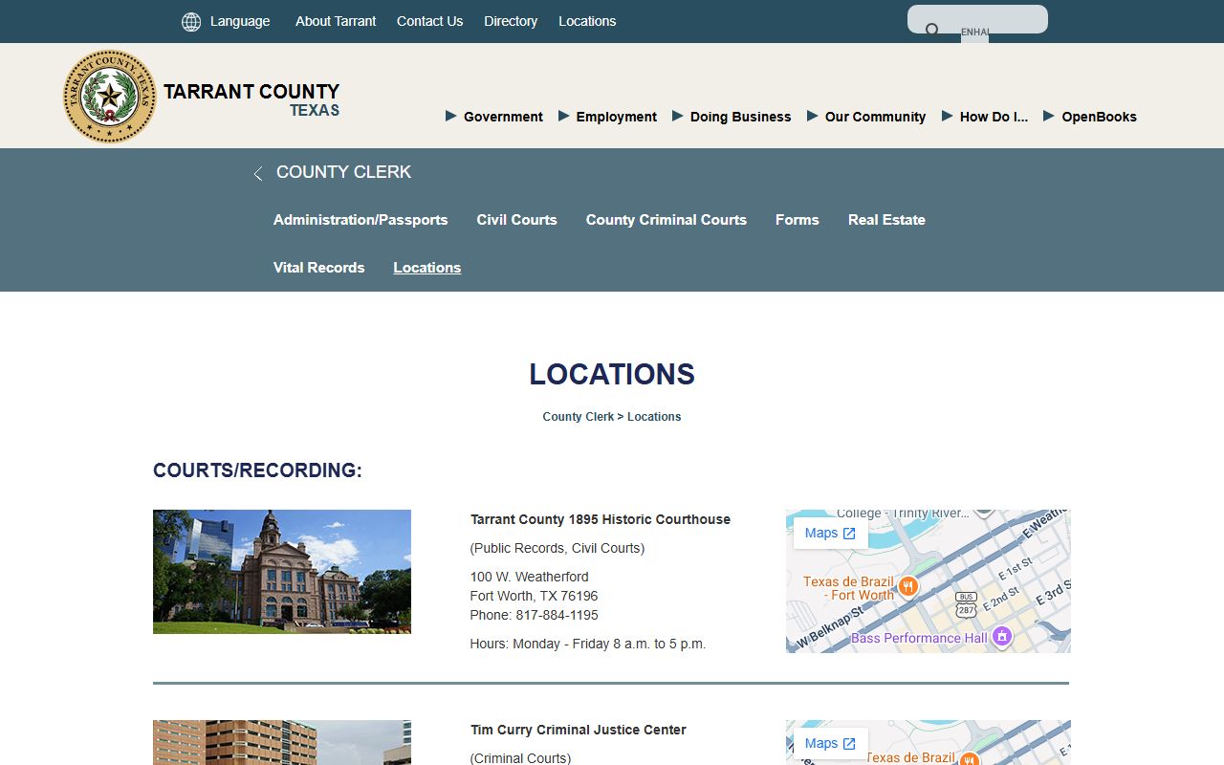
Task: Click County Clerk breadcrumb link
Action: (579, 417)
